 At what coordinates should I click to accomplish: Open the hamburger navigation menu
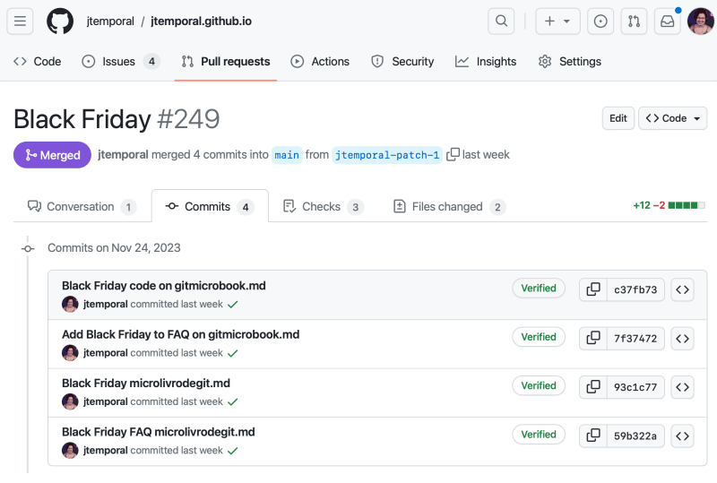[20, 21]
